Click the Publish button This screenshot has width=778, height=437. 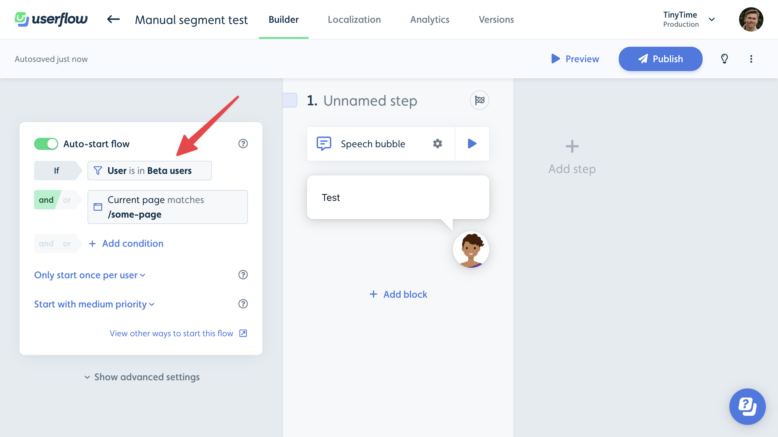[x=660, y=59]
